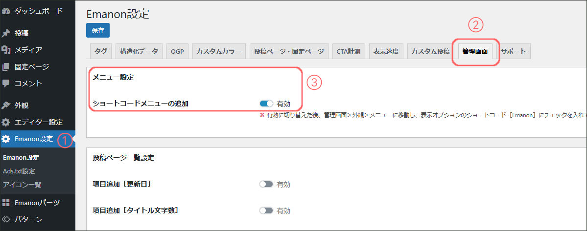
Task: Open the アイコン一覧 submenu link
Action: [x=22, y=185]
